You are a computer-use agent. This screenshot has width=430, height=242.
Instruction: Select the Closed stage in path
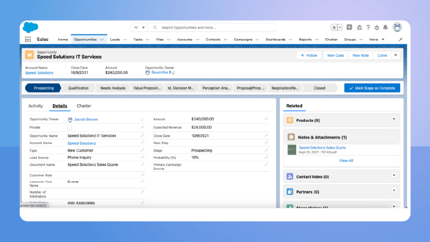coord(319,88)
